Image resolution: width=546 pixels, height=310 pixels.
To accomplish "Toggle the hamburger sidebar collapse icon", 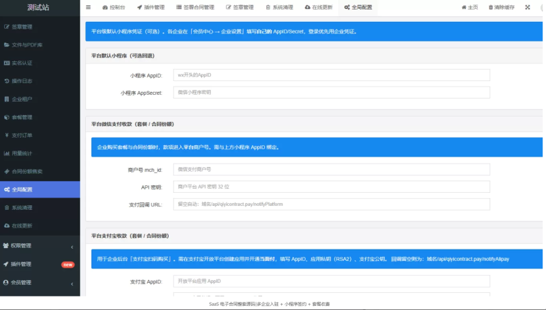I will pos(88,7).
